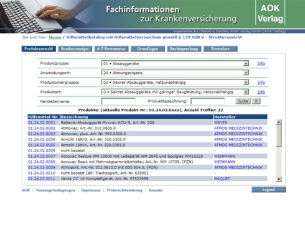
Task: Select the Atmolit 16N/K description text
Action: (x=93, y=145)
